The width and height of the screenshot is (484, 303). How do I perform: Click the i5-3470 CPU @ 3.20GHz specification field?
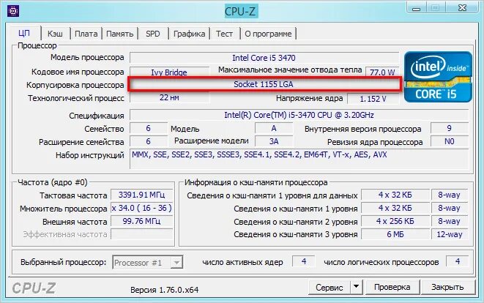tap(299, 115)
